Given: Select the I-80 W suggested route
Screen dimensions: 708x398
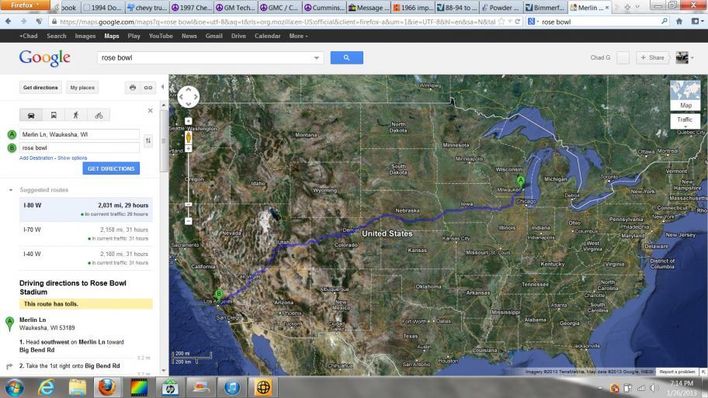Looking at the screenshot, I should pos(86,209).
